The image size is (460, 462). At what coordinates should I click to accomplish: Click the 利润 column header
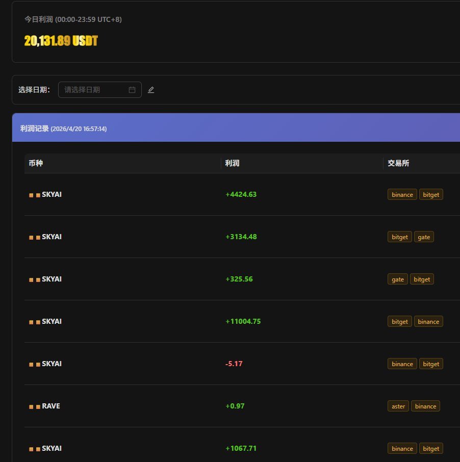tap(232, 163)
